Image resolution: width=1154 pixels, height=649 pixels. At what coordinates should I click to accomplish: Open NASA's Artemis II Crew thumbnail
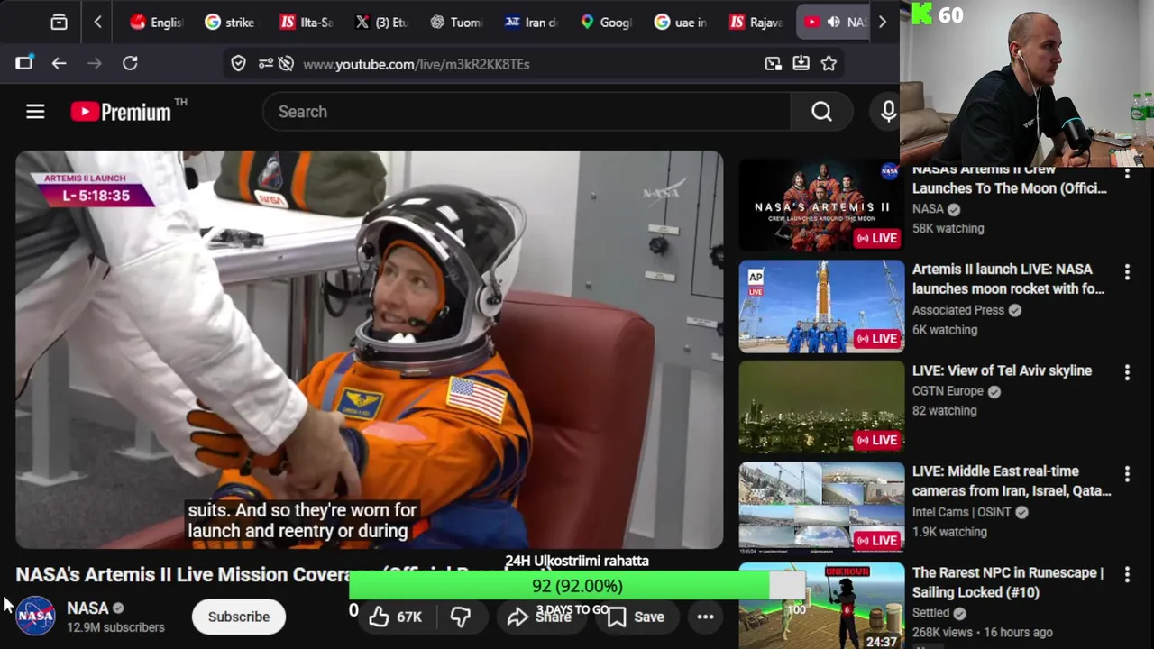click(821, 206)
